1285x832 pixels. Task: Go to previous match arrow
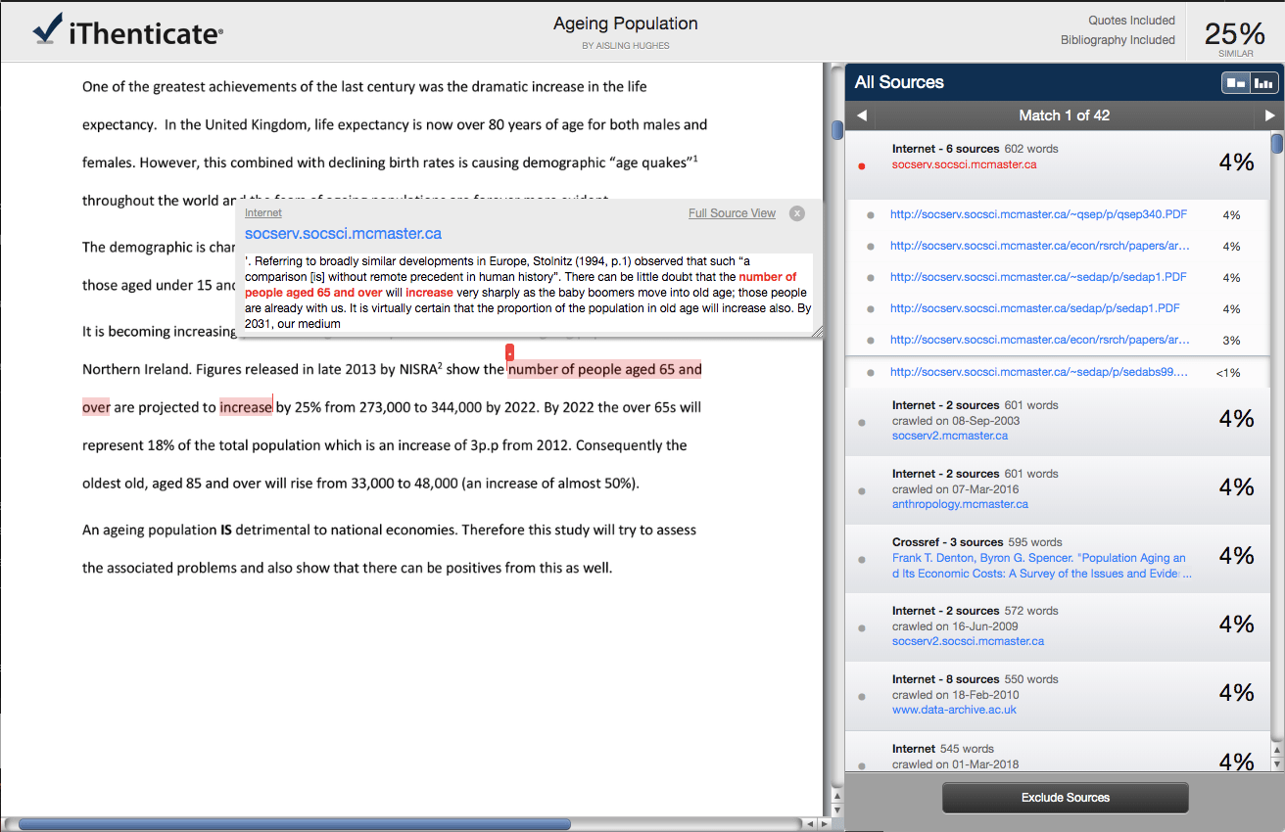pyautogui.click(x=862, y=116)
